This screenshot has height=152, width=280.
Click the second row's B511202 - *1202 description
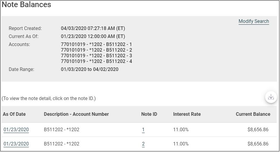tap(62, 144)
